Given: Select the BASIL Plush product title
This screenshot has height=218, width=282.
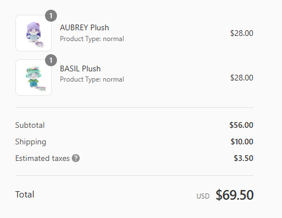Looking at the screenshot, I should tap(80, 68).
